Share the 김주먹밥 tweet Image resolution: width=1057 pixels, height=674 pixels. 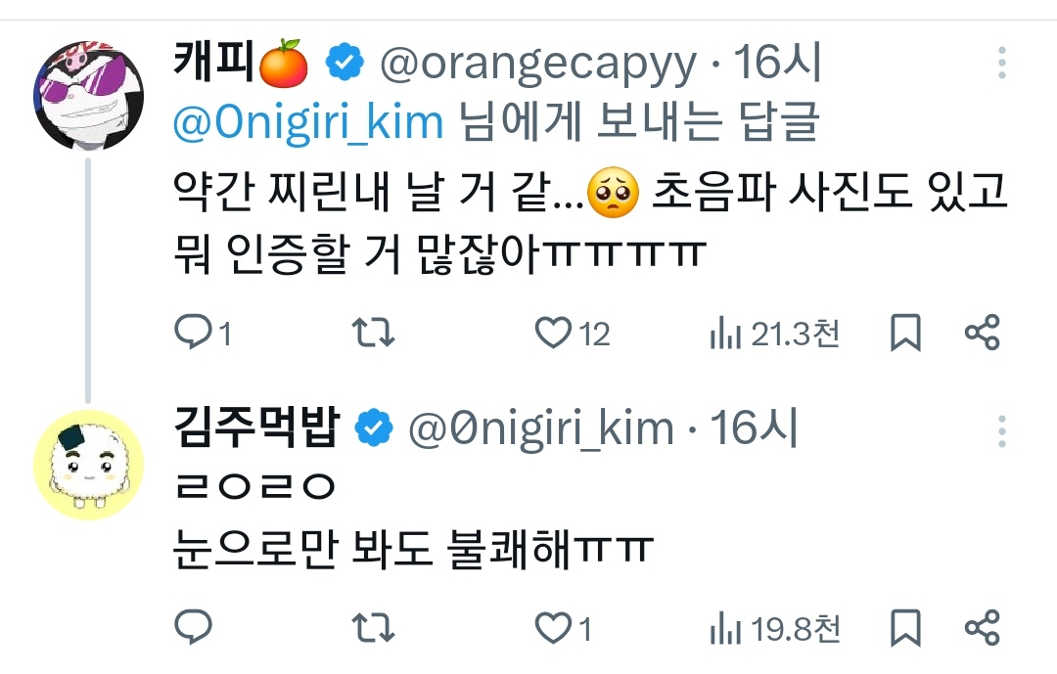[982, 626]
